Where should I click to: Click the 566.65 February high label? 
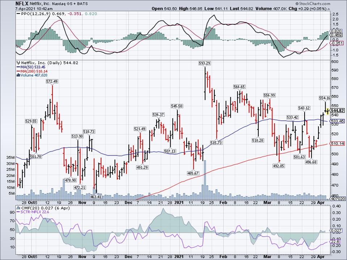click(x=239, y=87)
